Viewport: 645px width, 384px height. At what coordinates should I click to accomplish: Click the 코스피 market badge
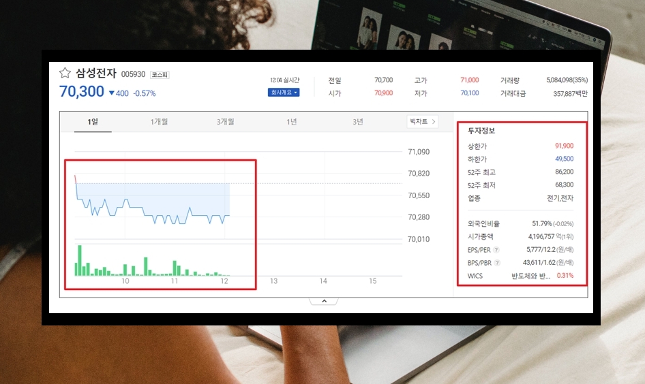160,75
